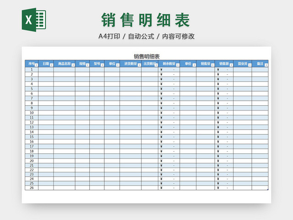Click the 备注 cell in row 9
Viewport: 293px width, 220px height.
click(x=260, y=108)
